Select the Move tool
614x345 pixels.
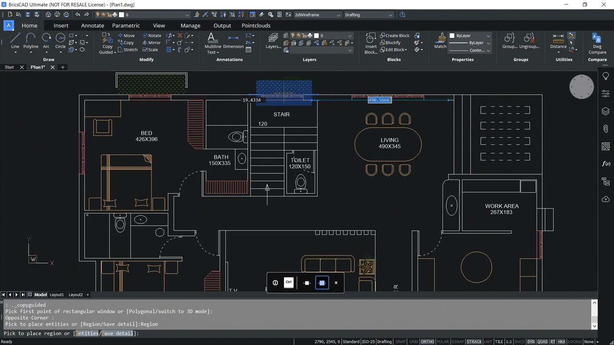pyautogui.click(x=126, y=35)
